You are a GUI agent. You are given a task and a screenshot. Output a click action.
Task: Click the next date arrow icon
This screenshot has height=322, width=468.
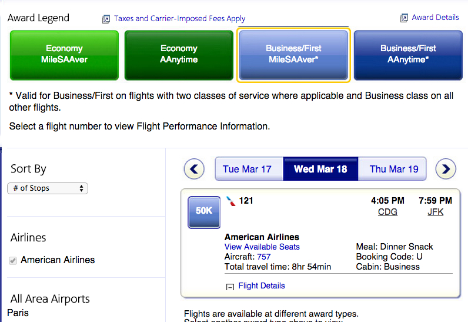pyautogui.click(x=446, y=169)
